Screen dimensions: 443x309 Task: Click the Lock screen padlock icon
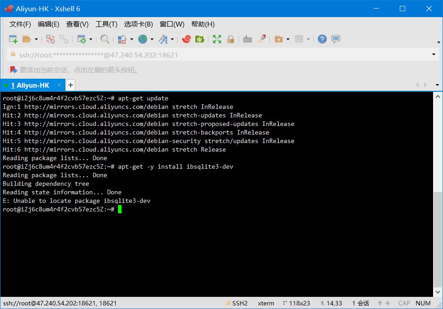coord(231,39)
